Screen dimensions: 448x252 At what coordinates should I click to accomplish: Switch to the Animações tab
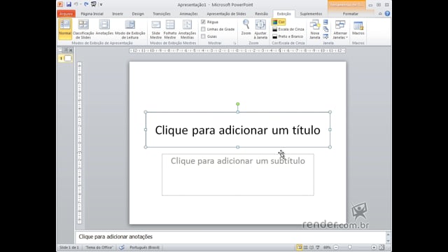tap(188, 14)
